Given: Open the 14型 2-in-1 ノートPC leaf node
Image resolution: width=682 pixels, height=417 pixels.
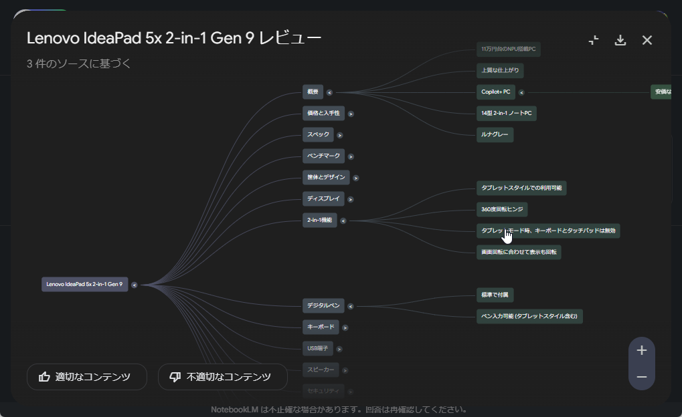Looking at the screenshot, I should [506, 113].
